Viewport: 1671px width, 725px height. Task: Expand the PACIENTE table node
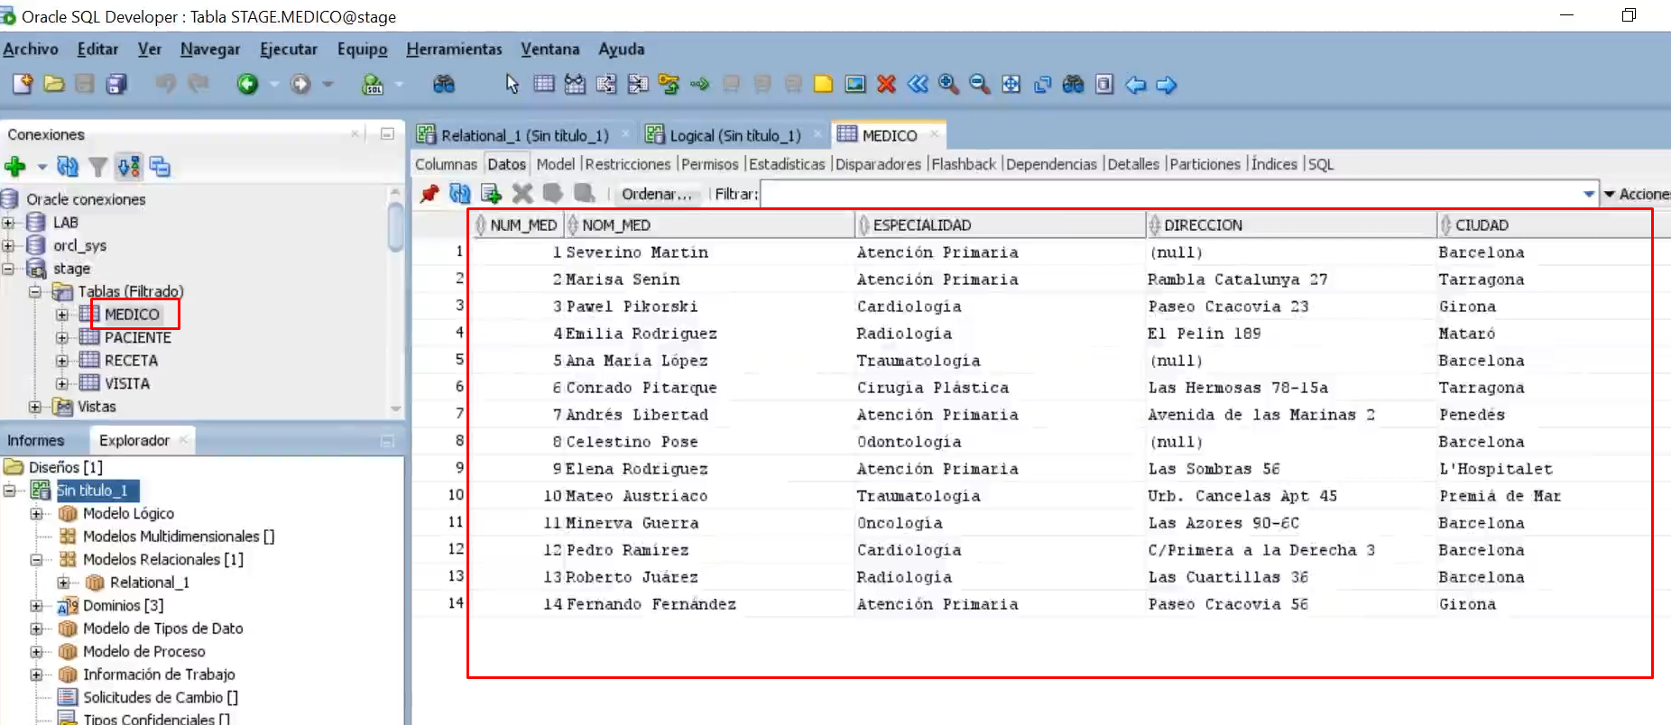(x=62, y=338)
